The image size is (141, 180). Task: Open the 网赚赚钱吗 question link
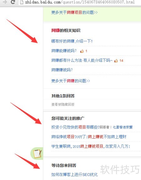coord(62,70)
